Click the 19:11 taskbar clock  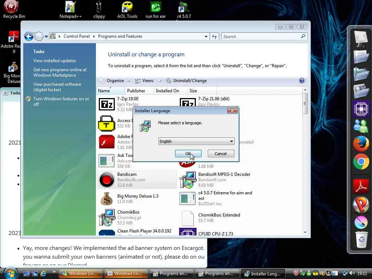(362, 273)
